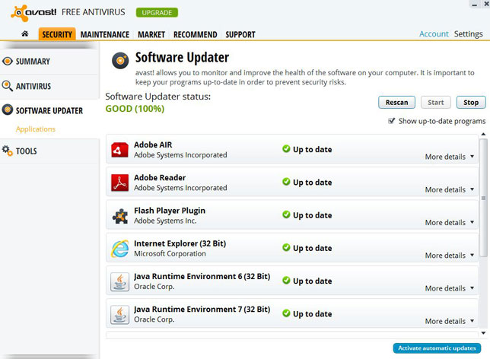Viewport: 490px width, 359px height.
Task: Click the 'Java Runtime Environment 6 (32 Bit)' name
Action: click(x=202, y=276)
